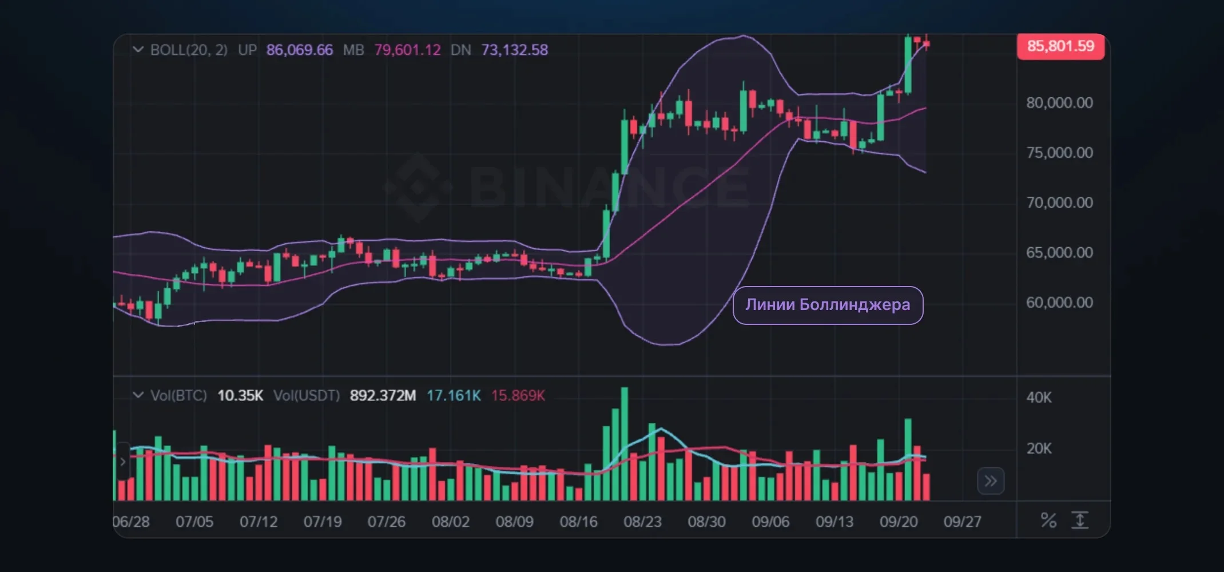Click the 09/27 date on time axis
Viewport: 1224px width, 572px height.
963,522
